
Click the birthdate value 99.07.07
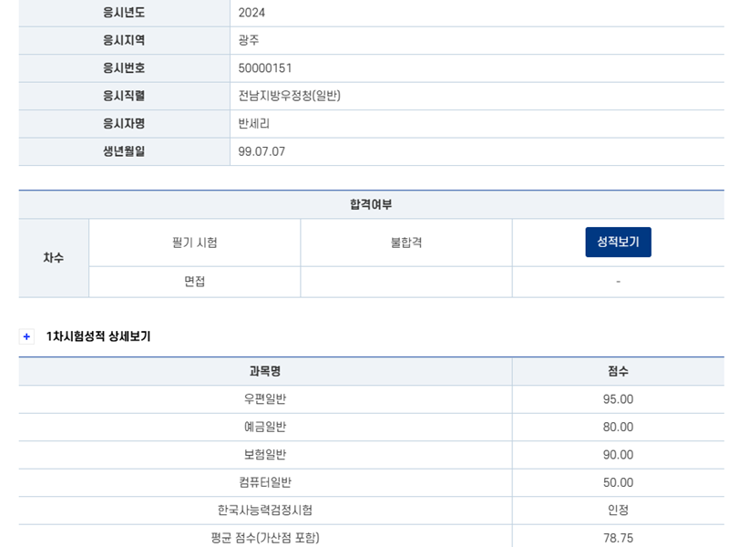[x=262, y=151]
